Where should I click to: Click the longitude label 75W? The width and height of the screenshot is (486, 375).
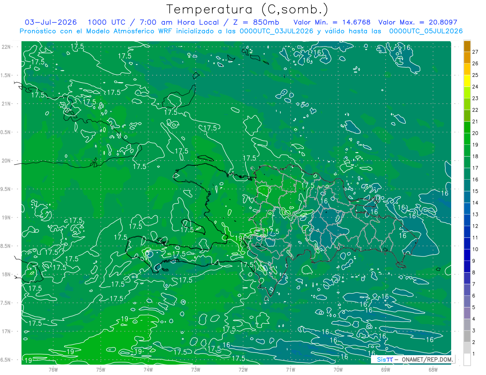[x=100, y=369]
